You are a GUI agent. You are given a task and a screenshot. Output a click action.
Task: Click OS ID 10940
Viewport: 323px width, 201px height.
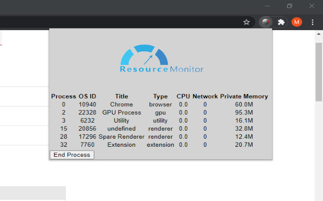pos(87,105)
